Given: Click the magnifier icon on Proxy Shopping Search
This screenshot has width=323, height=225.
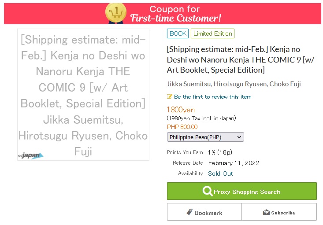Looking at the screenshot, I should 207,192.
